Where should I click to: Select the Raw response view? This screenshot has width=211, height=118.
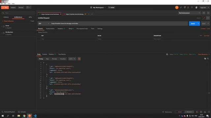[x=47, y=59]
